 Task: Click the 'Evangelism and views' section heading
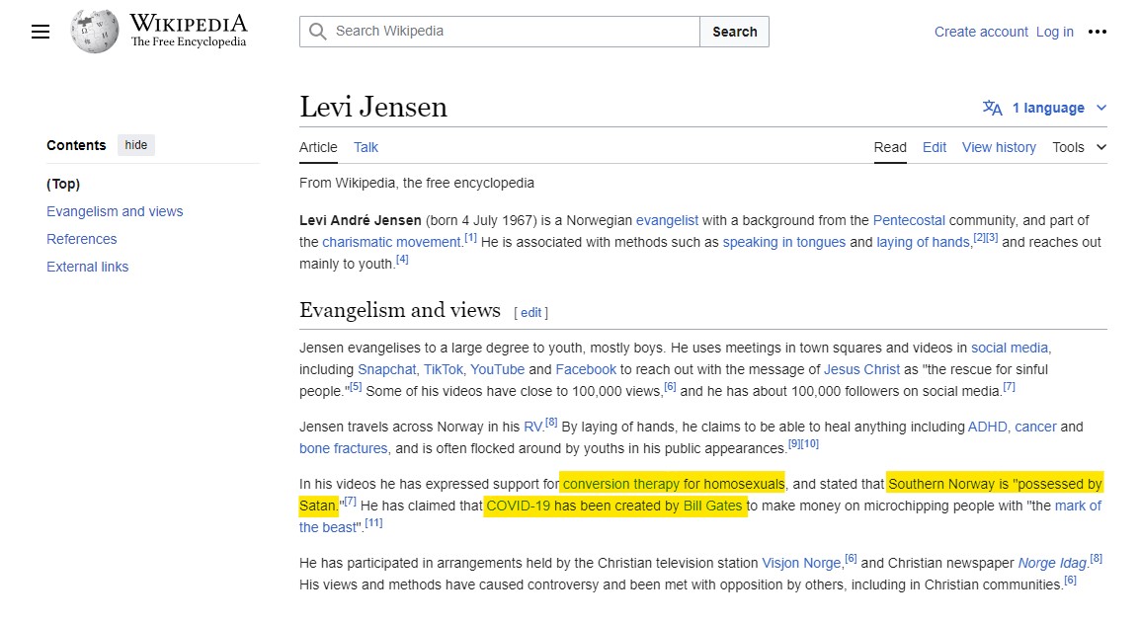(400, 310)
